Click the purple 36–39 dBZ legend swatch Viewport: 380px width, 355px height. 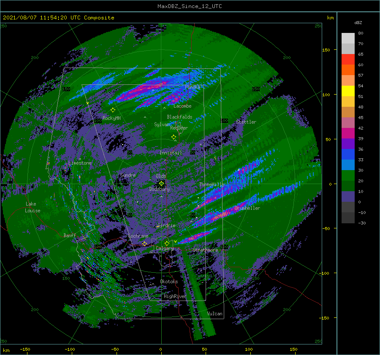coord(348,144)
